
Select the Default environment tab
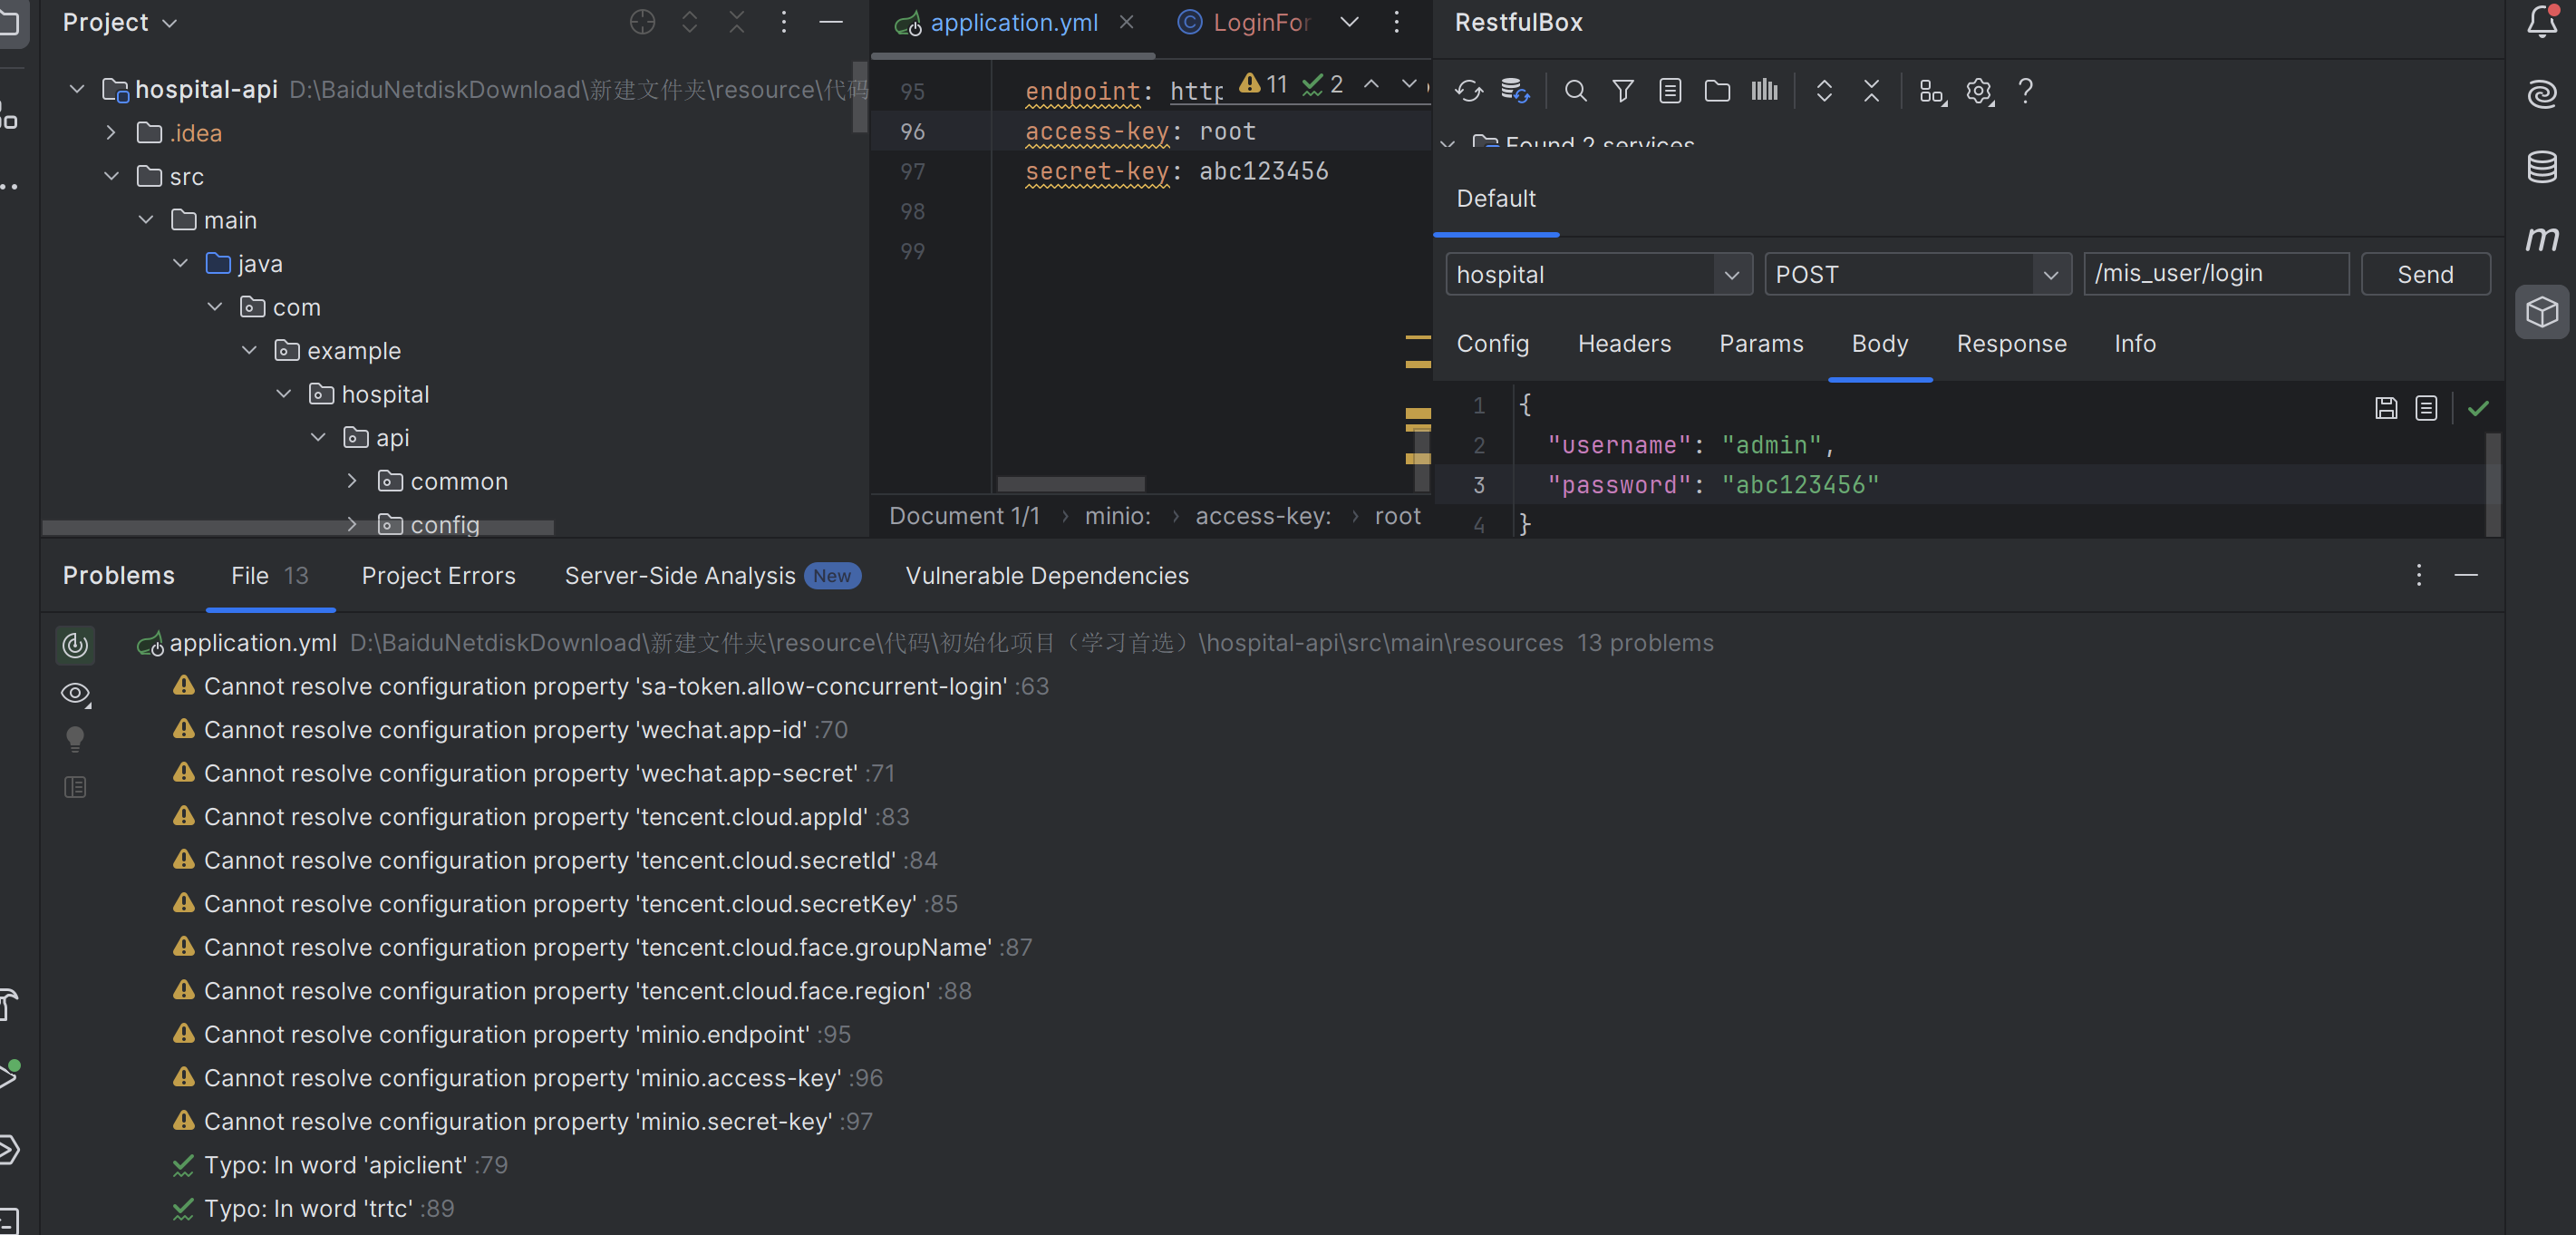(x=1495, y=198)
